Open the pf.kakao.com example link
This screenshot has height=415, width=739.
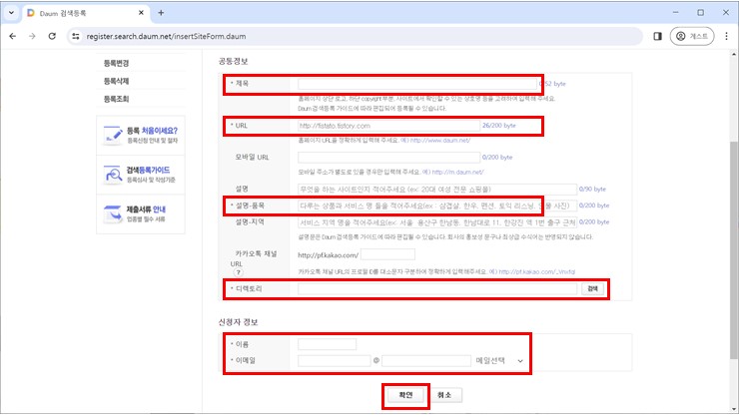pos(537,271)
